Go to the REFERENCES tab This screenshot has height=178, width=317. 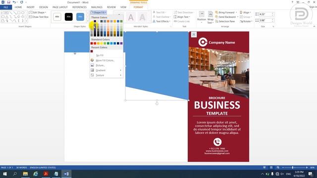[79, 7]
